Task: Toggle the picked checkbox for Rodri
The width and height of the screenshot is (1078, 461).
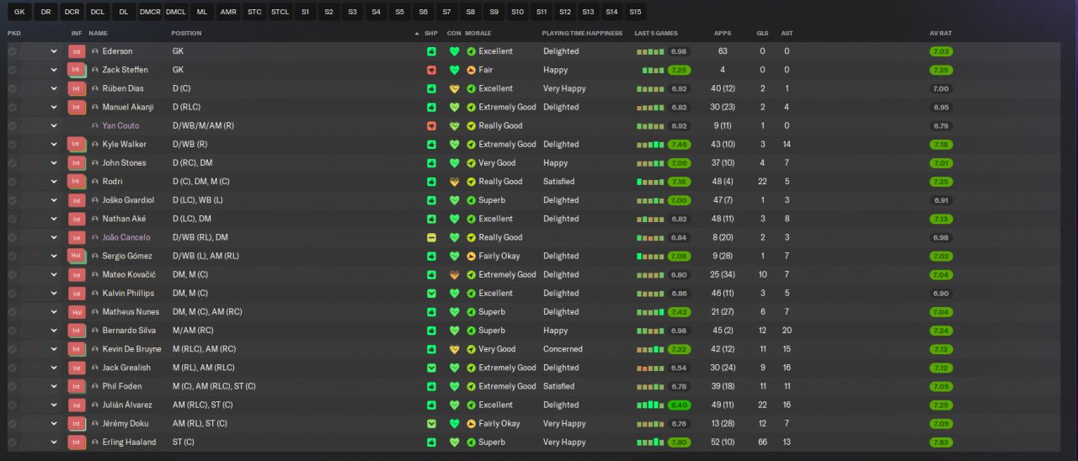Action: [12, 182]
